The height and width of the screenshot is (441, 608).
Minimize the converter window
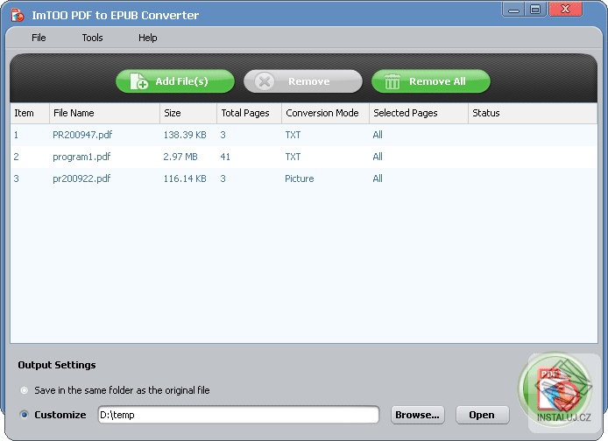(x=513, y=10)
